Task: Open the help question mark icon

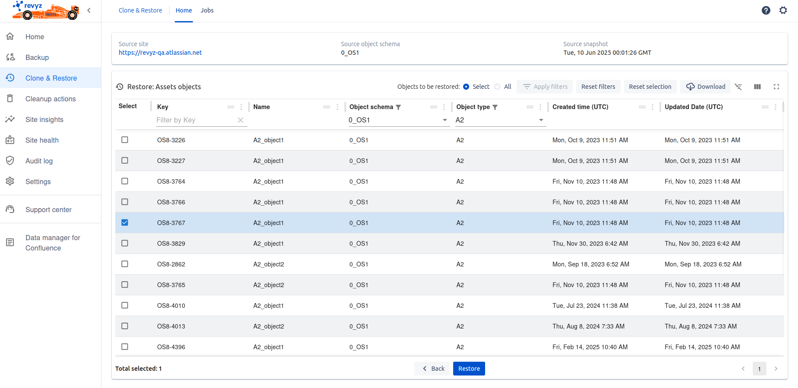Action: coord(766,10)
